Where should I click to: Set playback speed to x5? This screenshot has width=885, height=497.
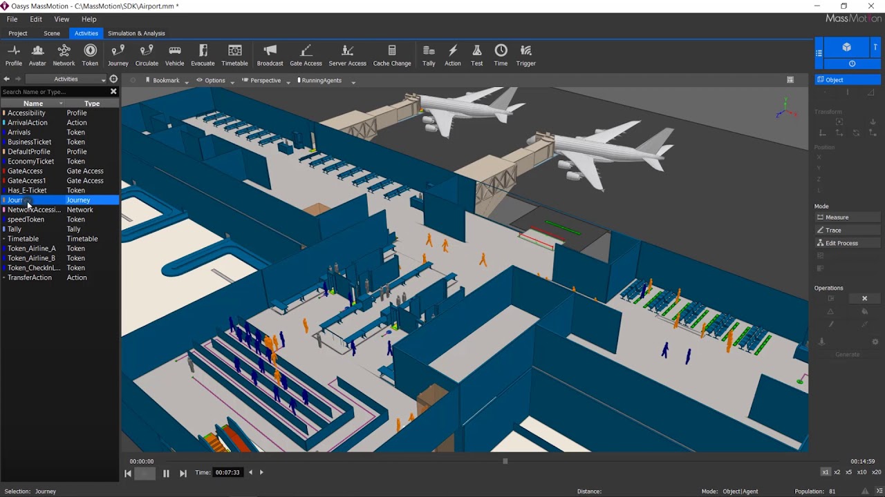pos(849,472)
